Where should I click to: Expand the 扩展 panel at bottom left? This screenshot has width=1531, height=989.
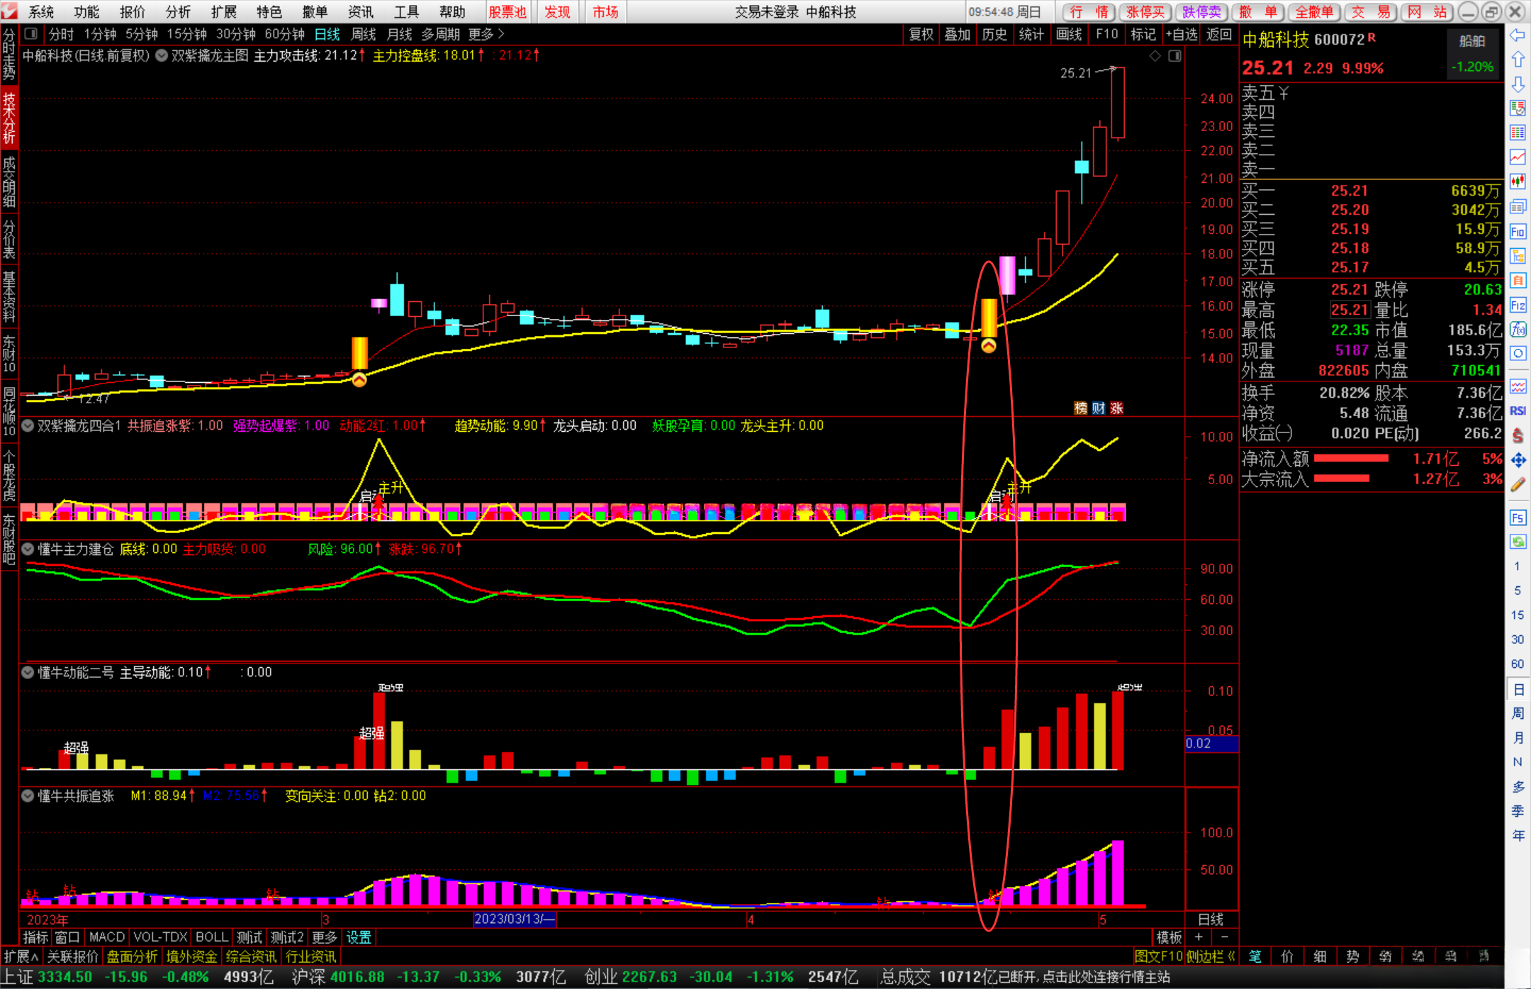(x=21, y=956)
